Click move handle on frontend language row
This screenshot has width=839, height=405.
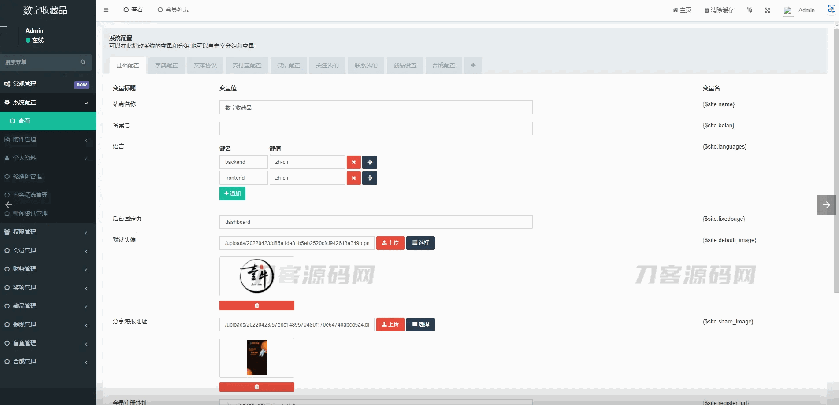pyautogui.click(x=369, y=178)
